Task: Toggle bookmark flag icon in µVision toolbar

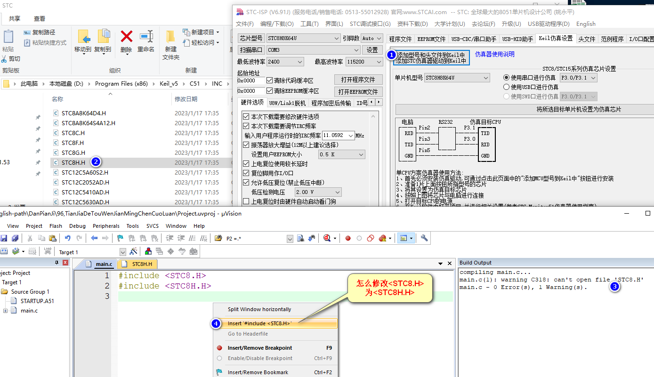Action: pos(121,238)
